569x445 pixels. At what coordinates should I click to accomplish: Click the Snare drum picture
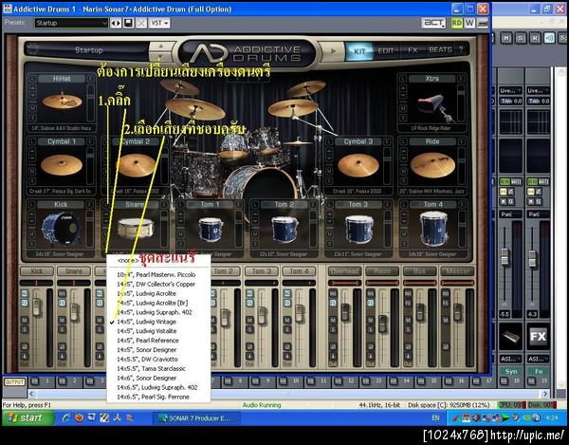(x=136, y=229)
